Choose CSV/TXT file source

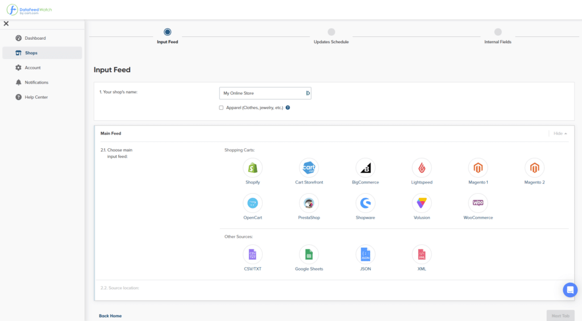pos(253,254)
